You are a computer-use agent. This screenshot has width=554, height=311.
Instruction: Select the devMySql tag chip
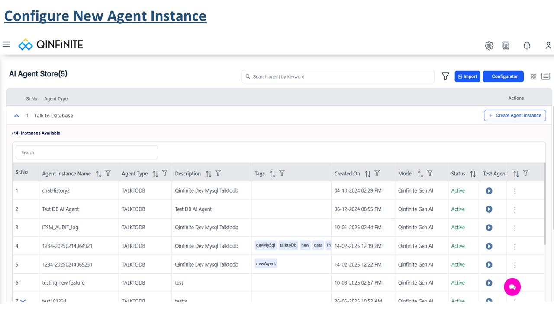266,245
